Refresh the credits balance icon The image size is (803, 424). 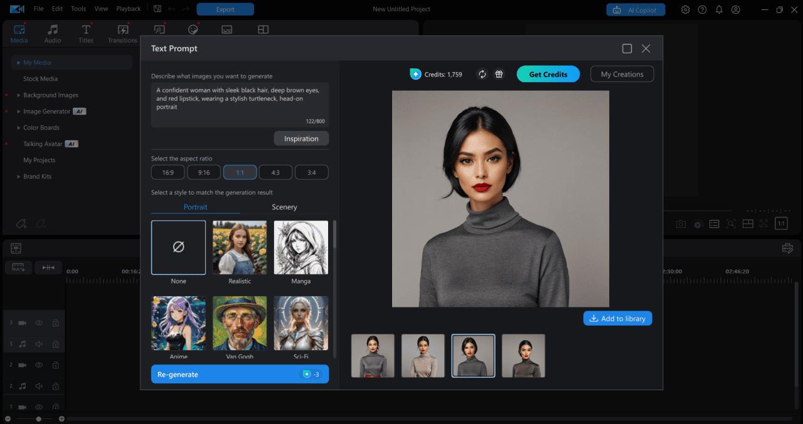[x=482, y=74]
